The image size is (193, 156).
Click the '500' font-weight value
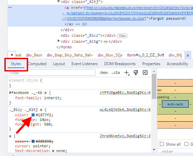pyautogui.click(x=47, y=124)
